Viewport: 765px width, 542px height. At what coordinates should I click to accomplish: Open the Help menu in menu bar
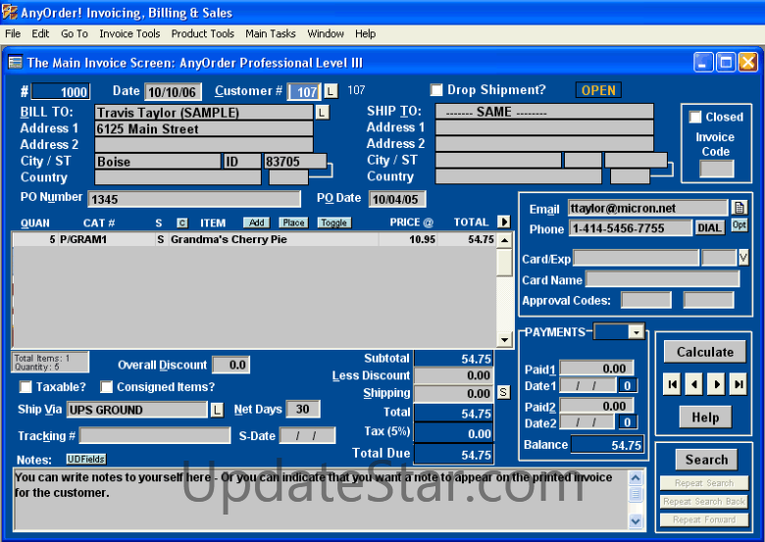[366, 33]
